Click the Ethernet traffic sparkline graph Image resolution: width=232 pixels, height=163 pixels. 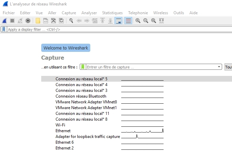click(142, 130)
